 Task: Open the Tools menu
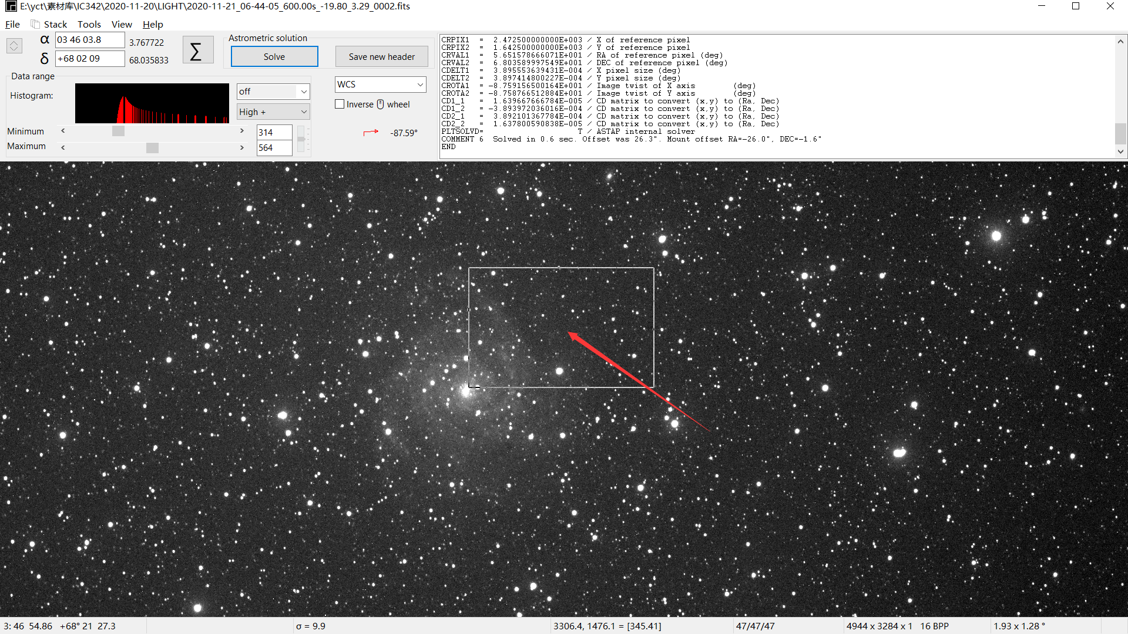coord(89,24)
